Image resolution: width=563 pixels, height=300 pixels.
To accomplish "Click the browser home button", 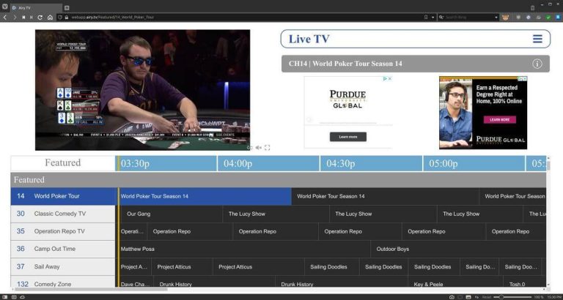I will pyautogui.click(x=50, y=17).
